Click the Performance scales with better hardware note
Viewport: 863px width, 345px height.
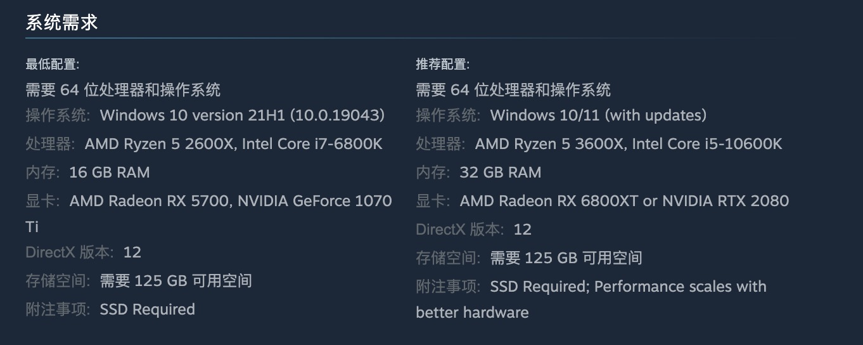click(680, 287)
